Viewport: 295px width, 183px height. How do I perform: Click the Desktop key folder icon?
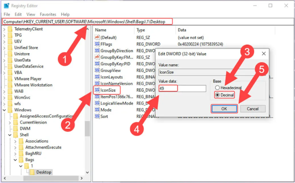coord(32,172)
